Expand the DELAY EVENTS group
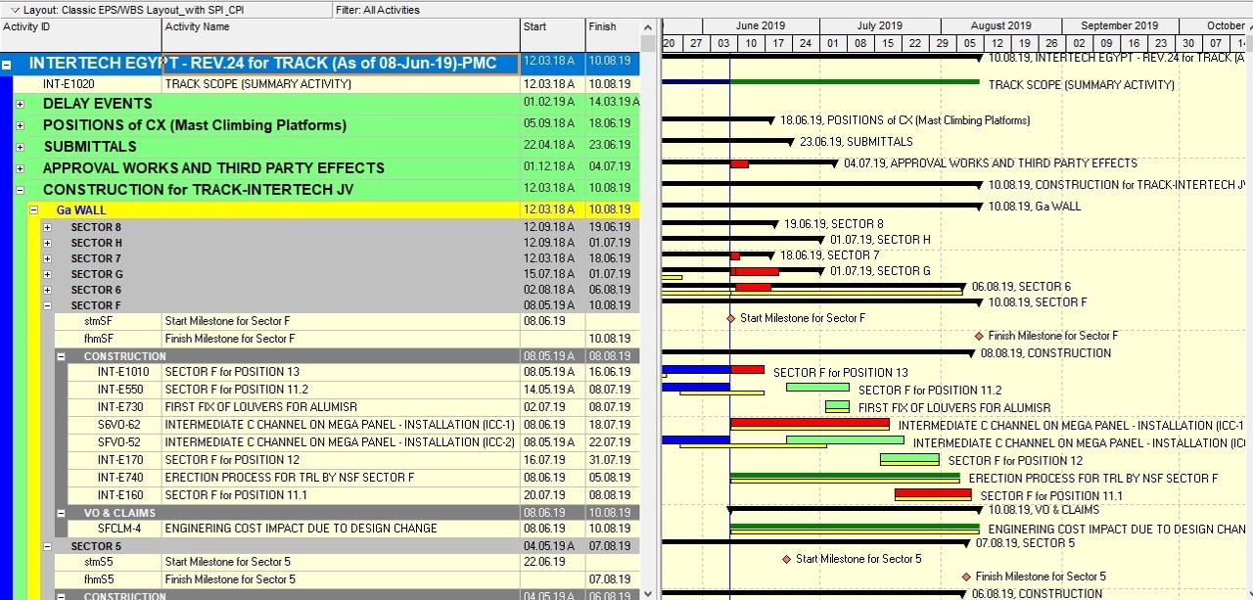 point(20,104)
